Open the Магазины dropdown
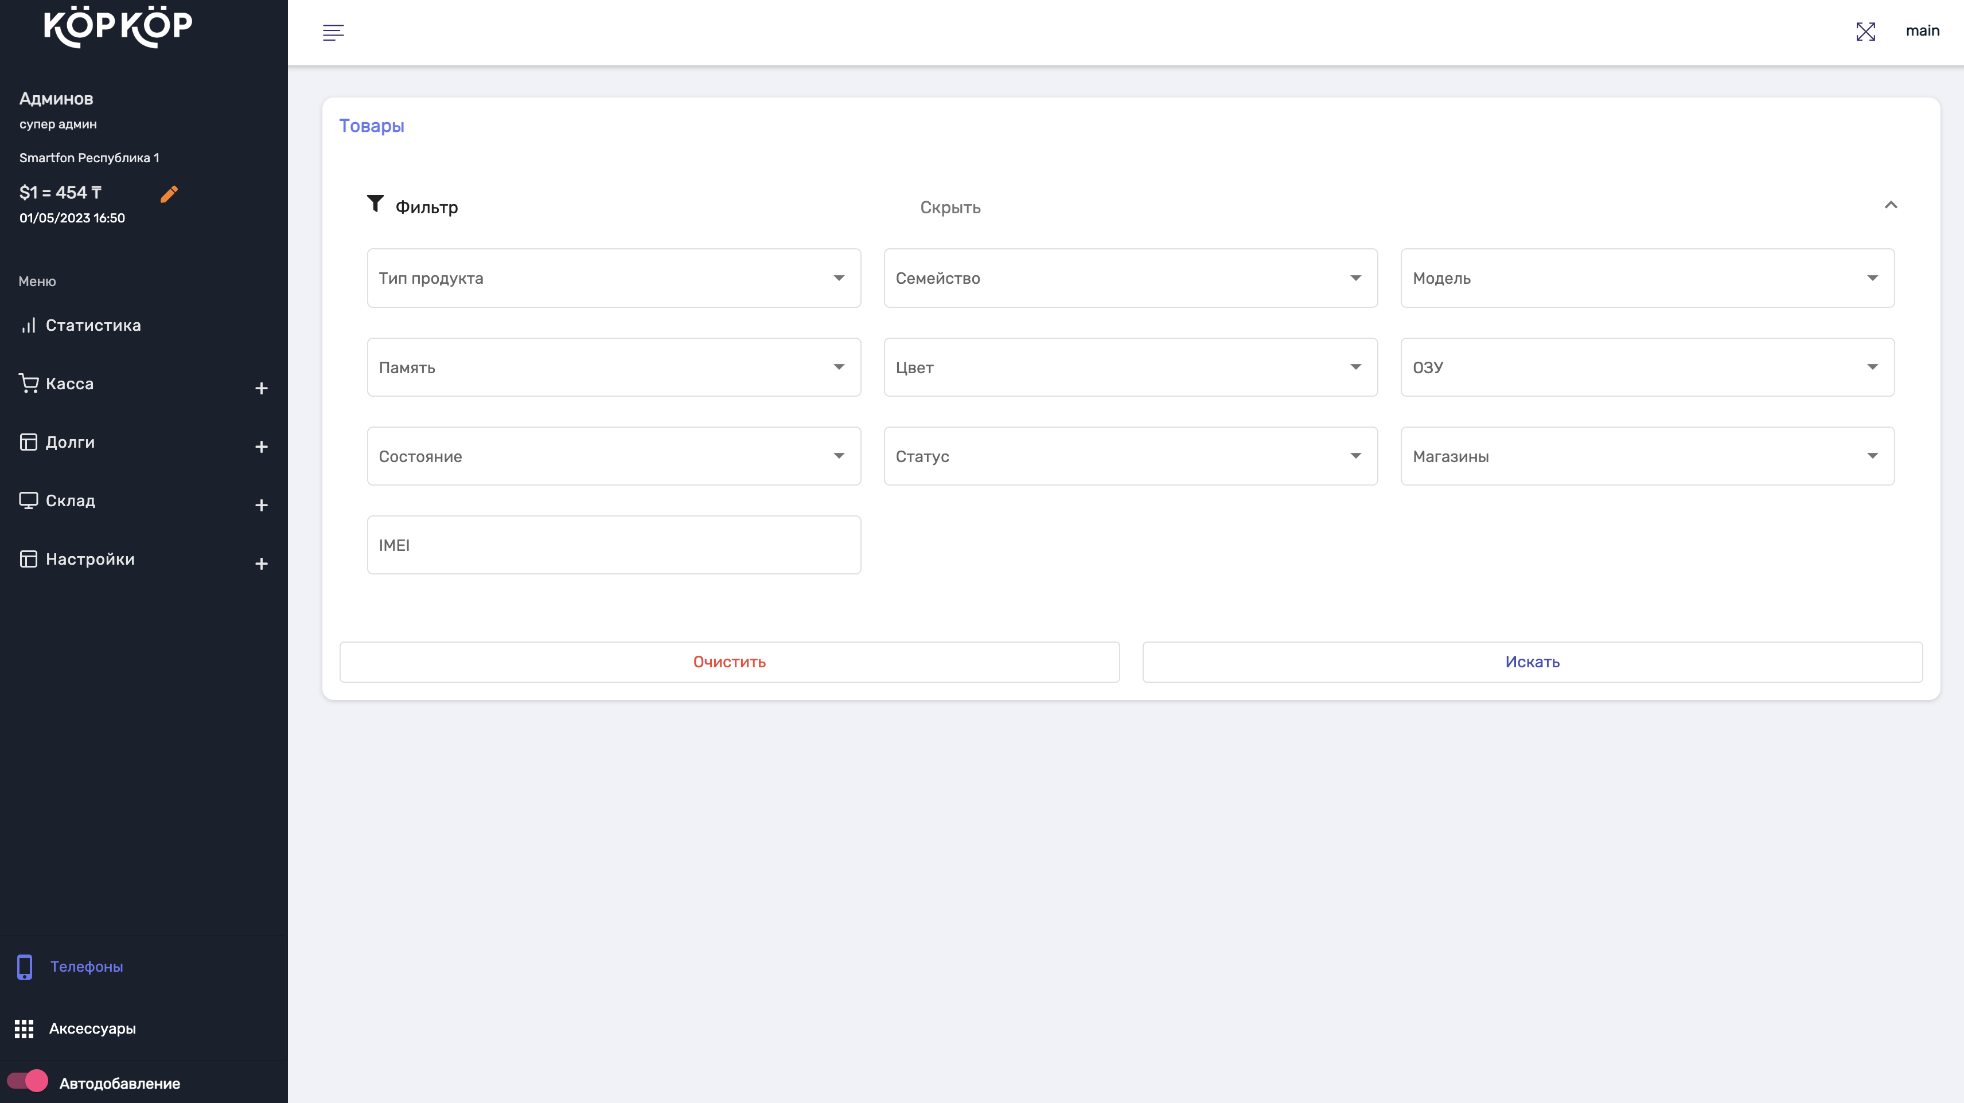Viewport: 1964px width, 1103px height. click(x=1647, y=456)
